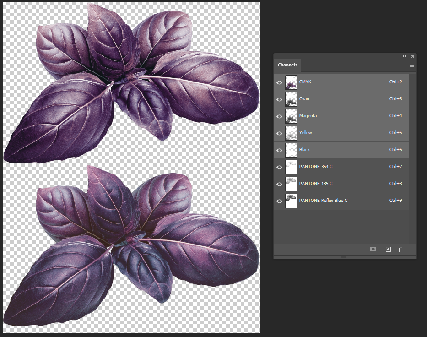Hide the Cyan channel visibility eye
Screen dimensions: 427x337
(x=279, y=99)
